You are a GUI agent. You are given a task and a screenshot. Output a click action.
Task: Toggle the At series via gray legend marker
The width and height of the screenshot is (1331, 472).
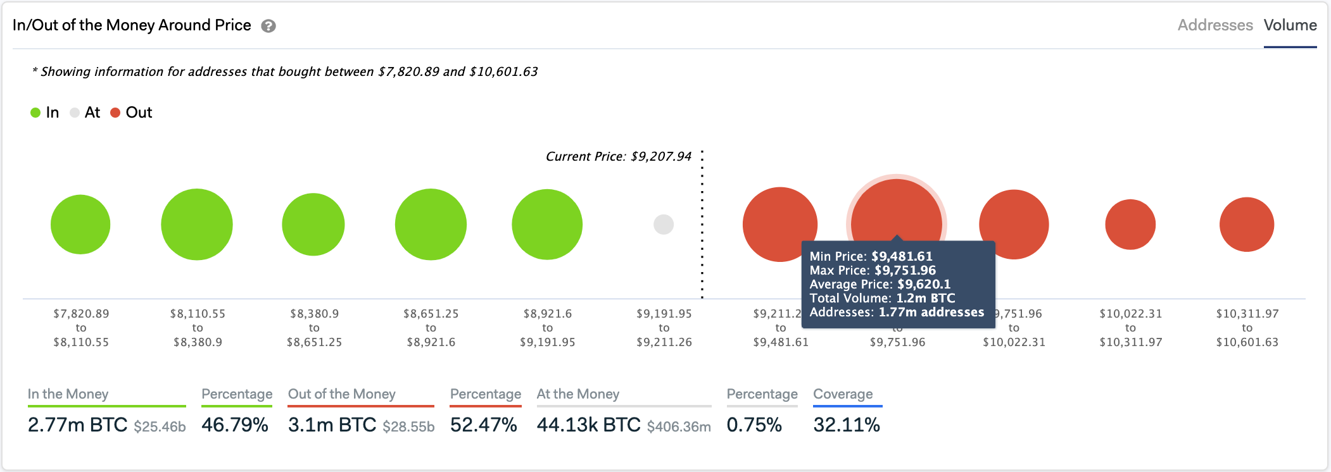pos(75,112)
